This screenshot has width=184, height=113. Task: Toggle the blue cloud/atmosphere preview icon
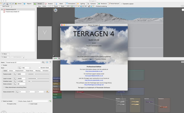pyautogui.click(x=74, y=6)
